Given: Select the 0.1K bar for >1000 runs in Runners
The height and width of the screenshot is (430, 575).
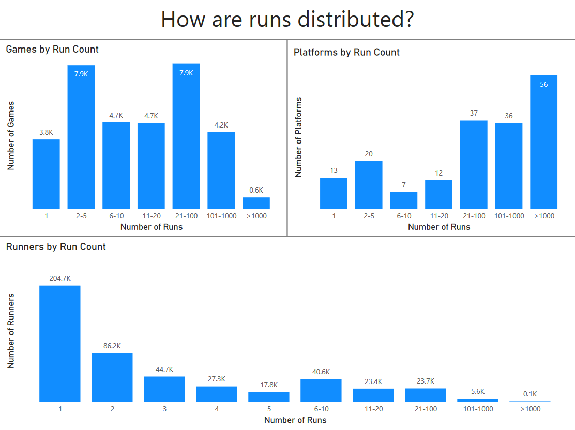Looking at the screenshot, I should point(530,401).
